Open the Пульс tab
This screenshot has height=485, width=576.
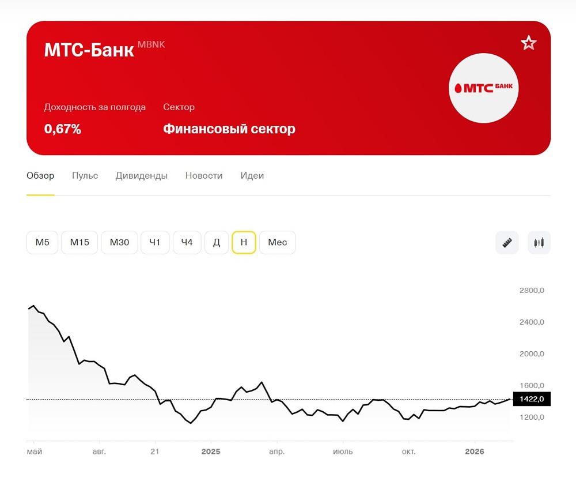click(x=85, y=175)
